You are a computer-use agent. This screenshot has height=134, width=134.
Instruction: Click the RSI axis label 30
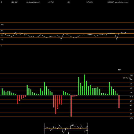2,39
